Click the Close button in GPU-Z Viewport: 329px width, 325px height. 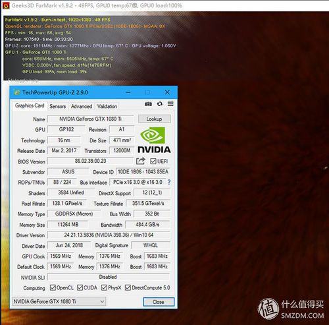pyautogui.click(x=159, y=302)
